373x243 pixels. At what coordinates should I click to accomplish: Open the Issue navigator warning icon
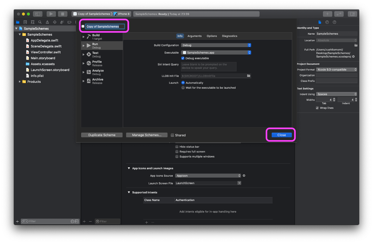coord(47,22)
